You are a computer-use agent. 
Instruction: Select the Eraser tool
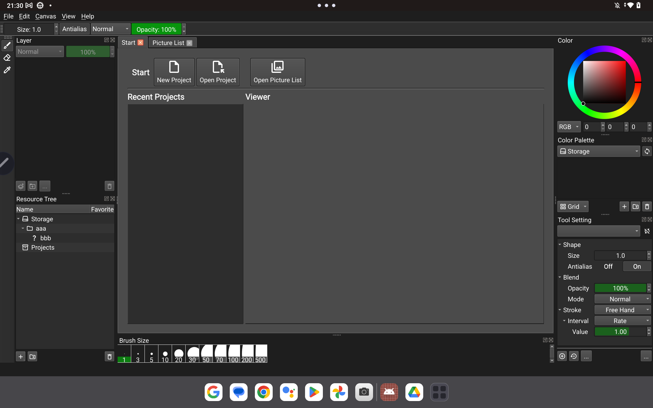pyautogui.click(x=7, y=57)
